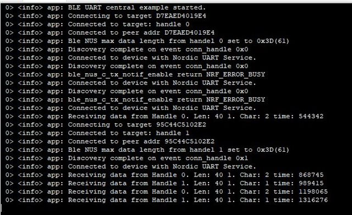Click the 'handel 0 set to 0x3D(61)' line

coord(147,41)
